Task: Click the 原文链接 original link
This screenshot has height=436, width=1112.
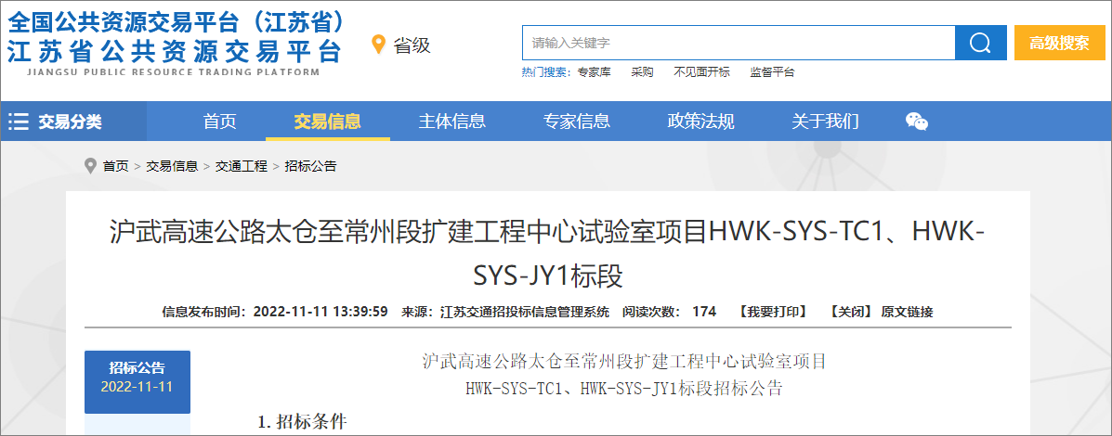Action: pyautogui.click(x=907, y=312)
